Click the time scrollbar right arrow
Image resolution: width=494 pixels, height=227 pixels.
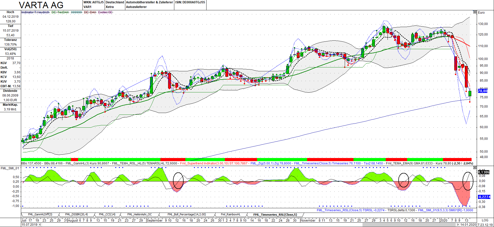pyautogui.click(x=458, y=225)
